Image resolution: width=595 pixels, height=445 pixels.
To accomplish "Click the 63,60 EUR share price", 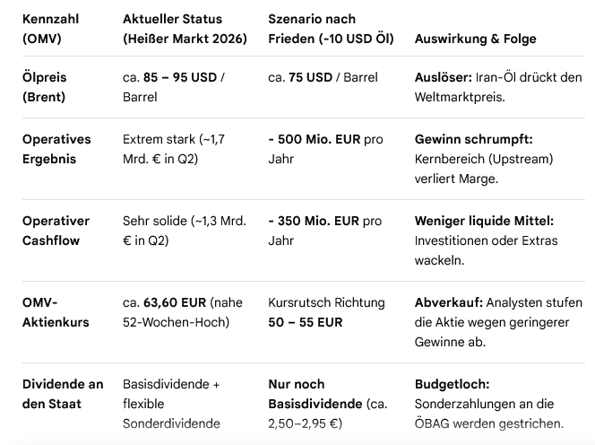I will tap(175, 302).
